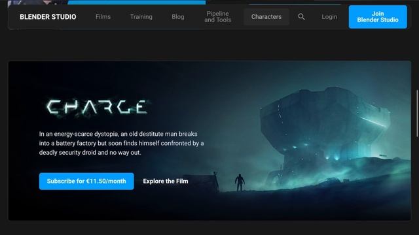Click Subscribe for €11.50/month button
This screenshot has width=419, height=235.
point(86,181)
